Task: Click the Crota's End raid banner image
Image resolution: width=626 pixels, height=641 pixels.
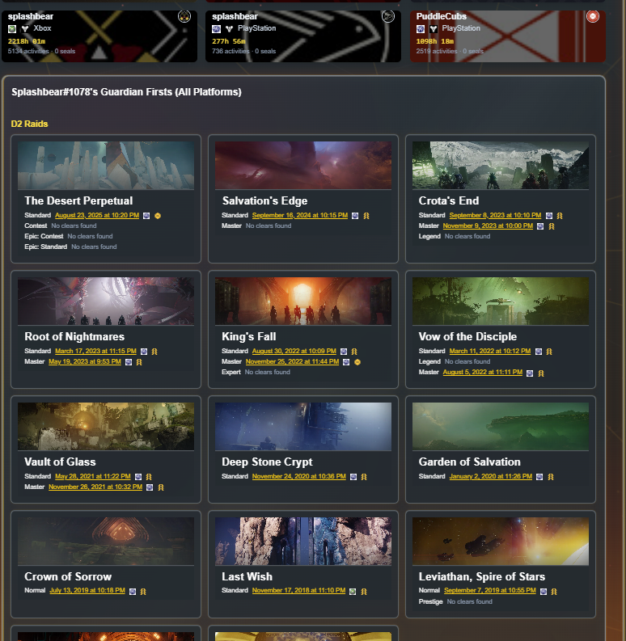Action: [501, 166]
